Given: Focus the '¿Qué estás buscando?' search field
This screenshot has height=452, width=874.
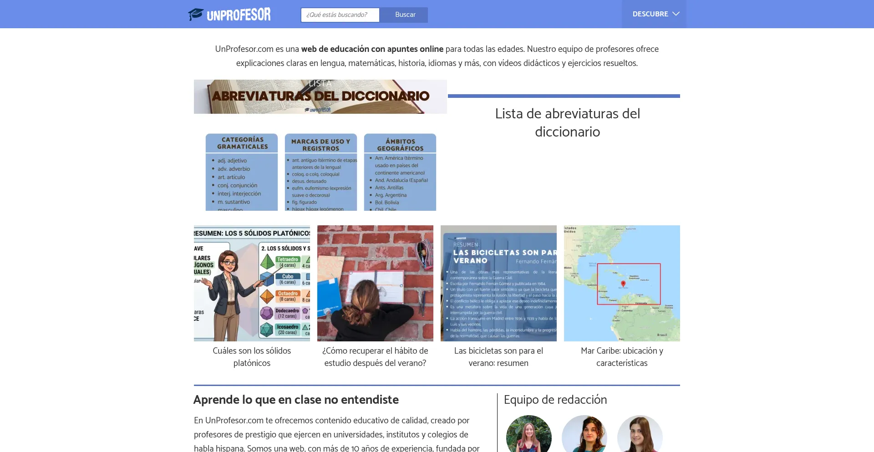Looking at the screenshot, I should click(340, 15).
